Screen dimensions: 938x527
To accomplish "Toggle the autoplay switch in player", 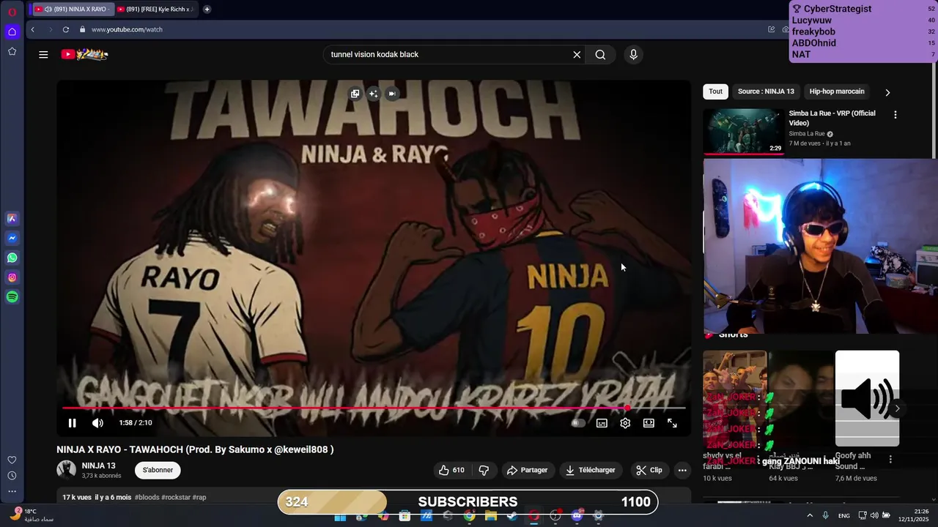I will (578, 423).
